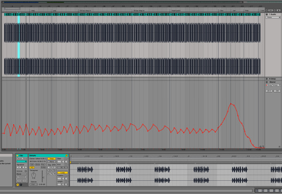Open the clip Groove chooser
Image resolution: width=282 pixels, height=194 pixels.
pos(22,174)
